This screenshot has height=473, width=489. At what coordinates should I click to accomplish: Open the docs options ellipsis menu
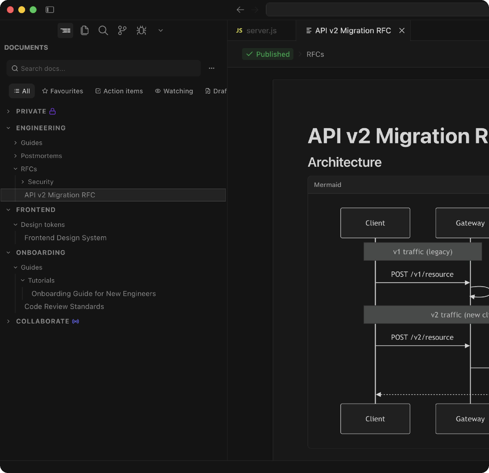211,68
